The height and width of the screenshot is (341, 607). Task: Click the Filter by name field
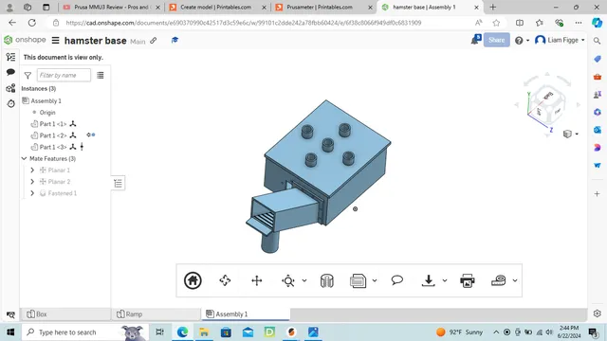(64, 75)
